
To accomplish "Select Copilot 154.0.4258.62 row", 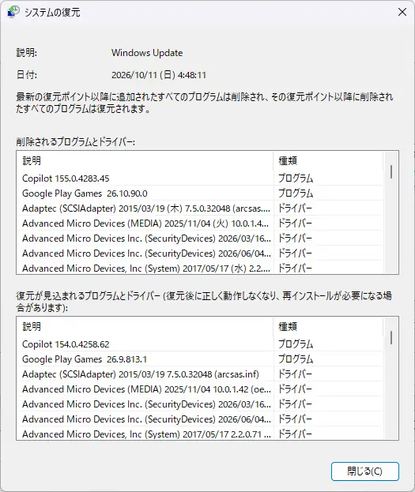I will (x=201, y=344).
